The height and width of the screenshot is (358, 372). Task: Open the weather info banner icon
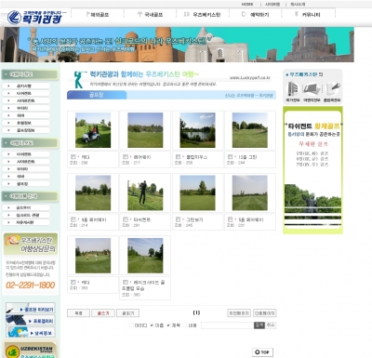(x=31, y=333)
